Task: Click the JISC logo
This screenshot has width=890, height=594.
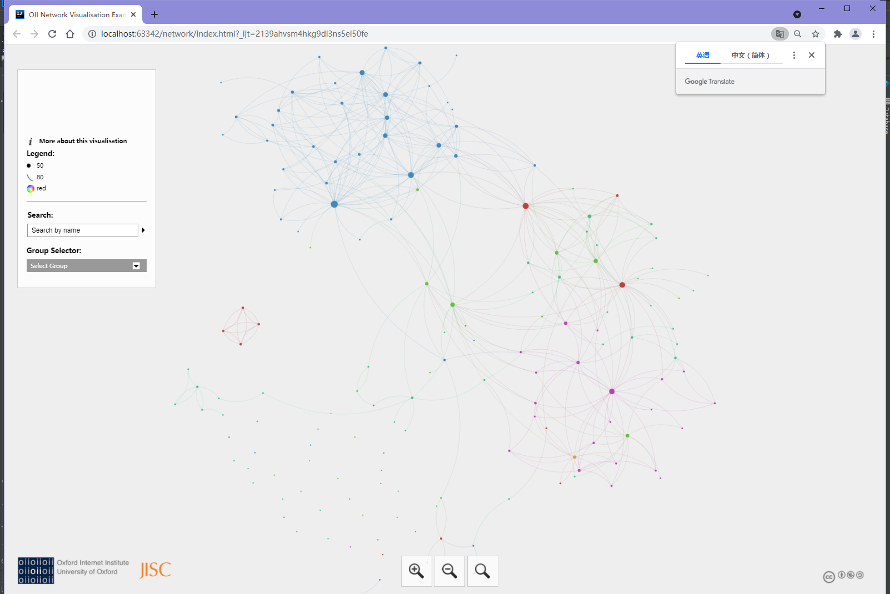Action: point(154,570)
